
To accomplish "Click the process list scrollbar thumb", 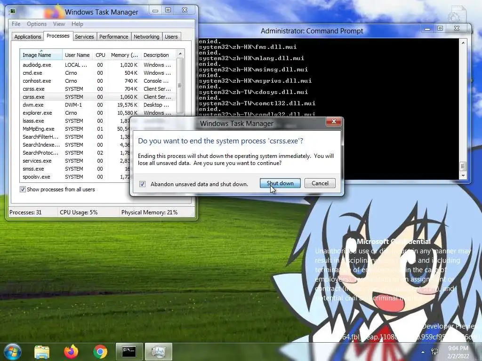I will pos(180,86).
